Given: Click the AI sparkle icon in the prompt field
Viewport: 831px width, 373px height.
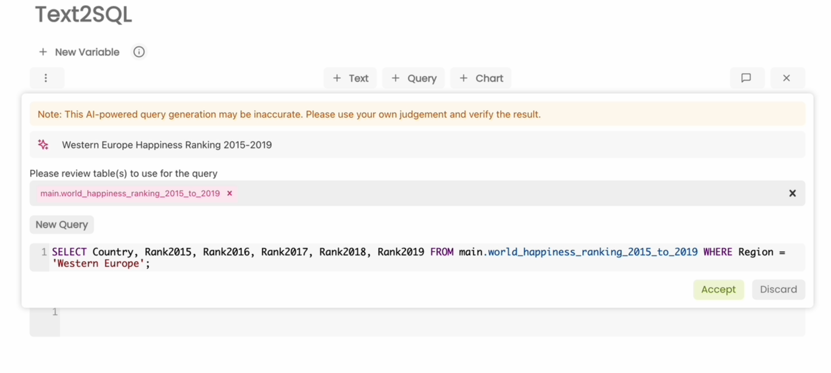Looking at the screenshot, I should point(43,144).
